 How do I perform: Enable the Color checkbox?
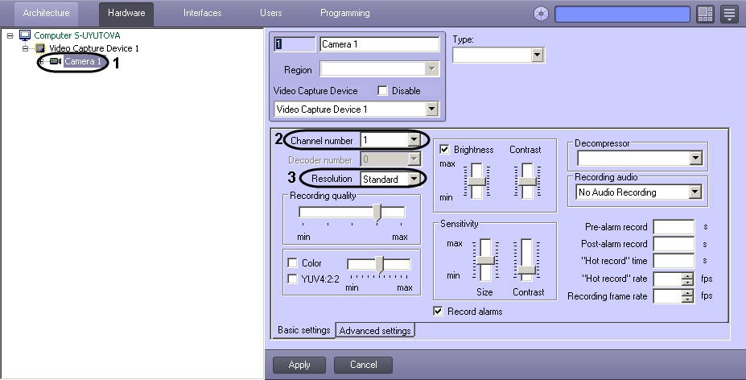pyautogui.click(x=292, y=263)
